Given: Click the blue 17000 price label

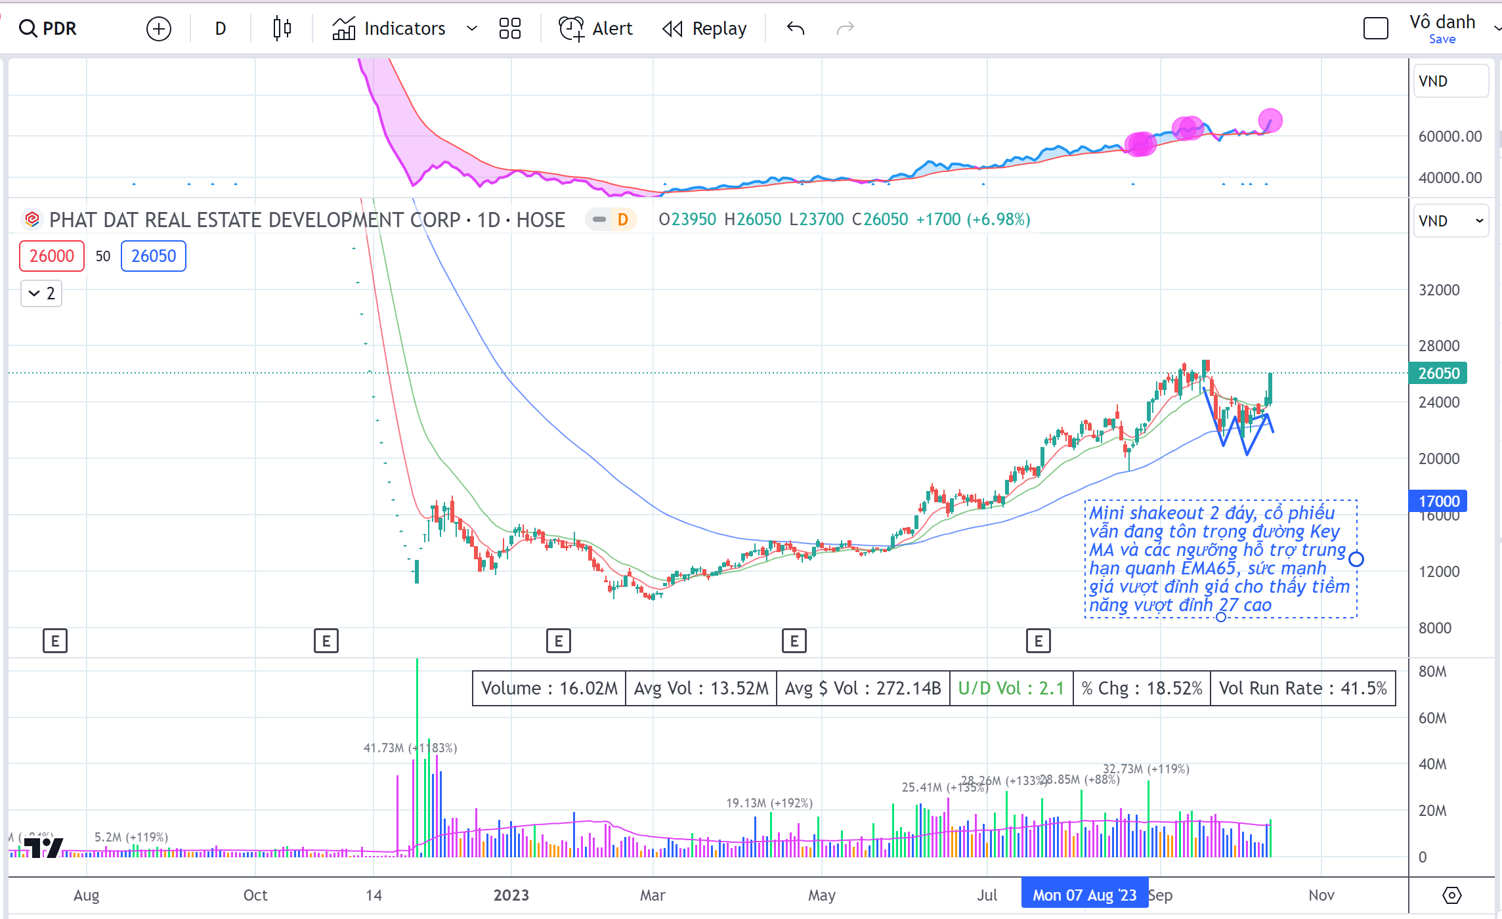Looking at the screenshot, I should coord(1438,501).
